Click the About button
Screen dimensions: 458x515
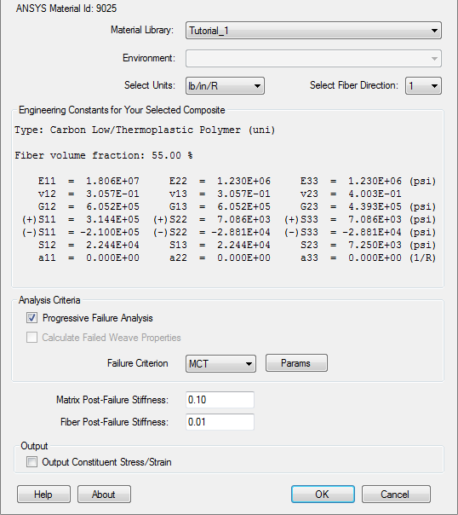click(104, 494)
